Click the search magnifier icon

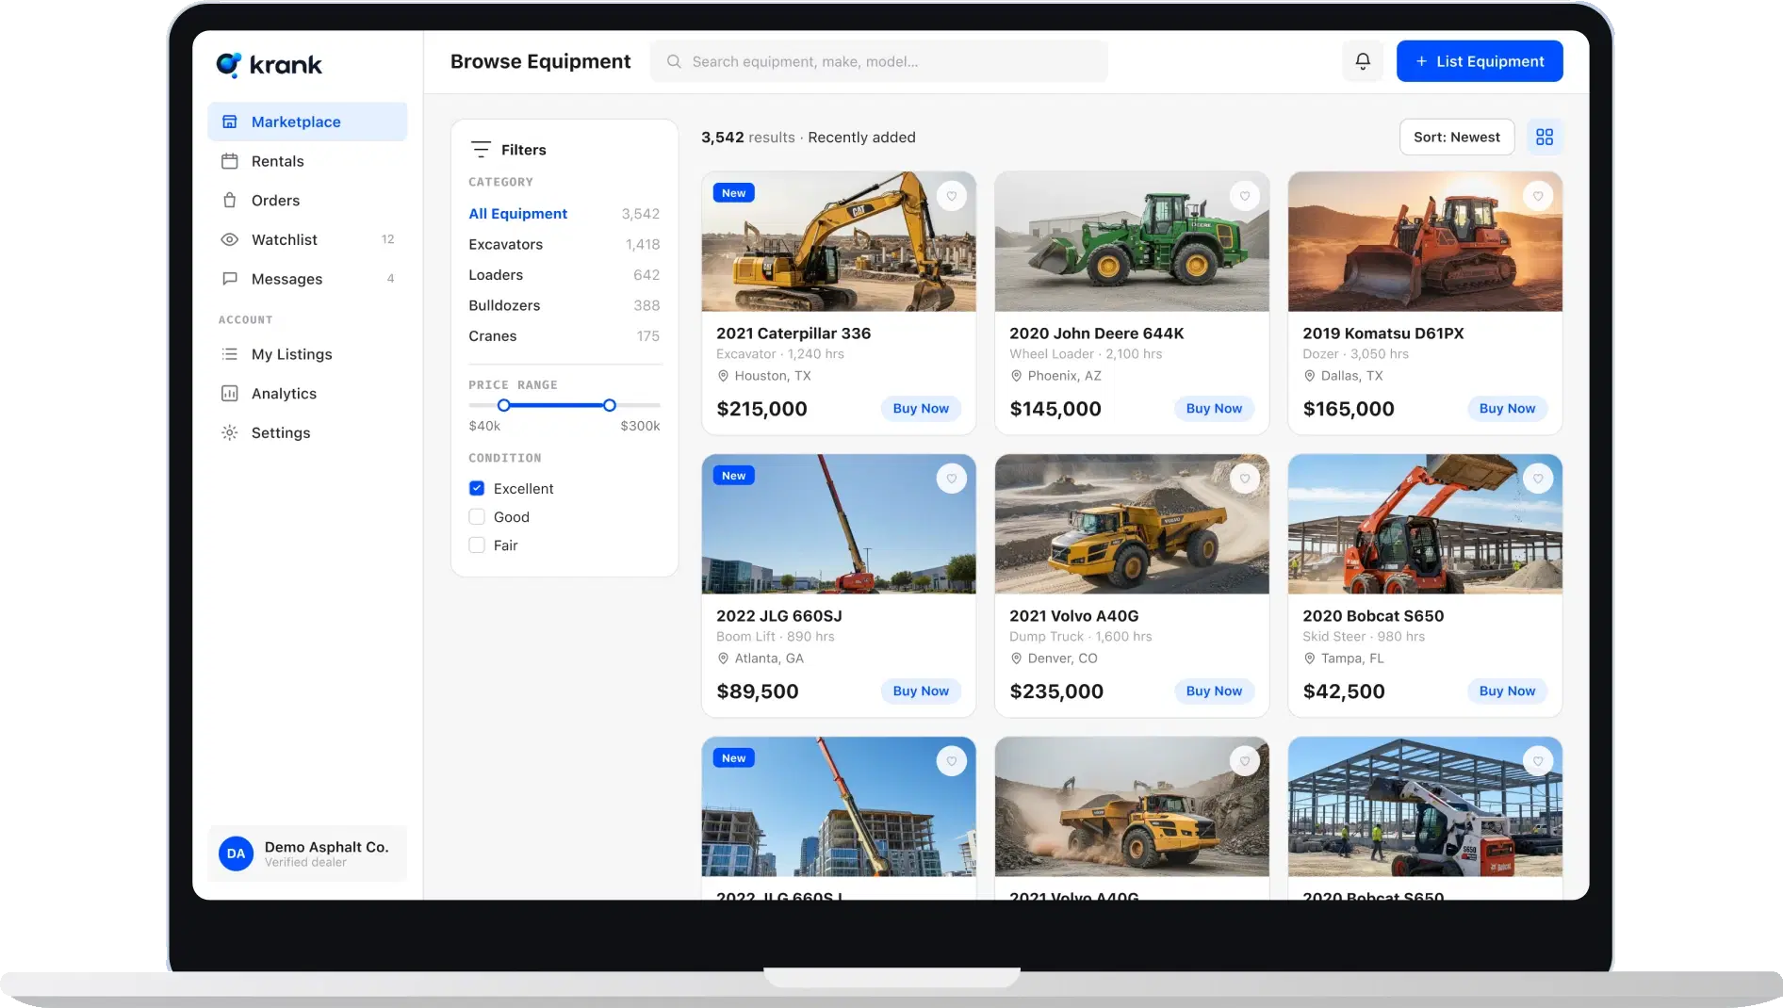(x=674, y=62)
